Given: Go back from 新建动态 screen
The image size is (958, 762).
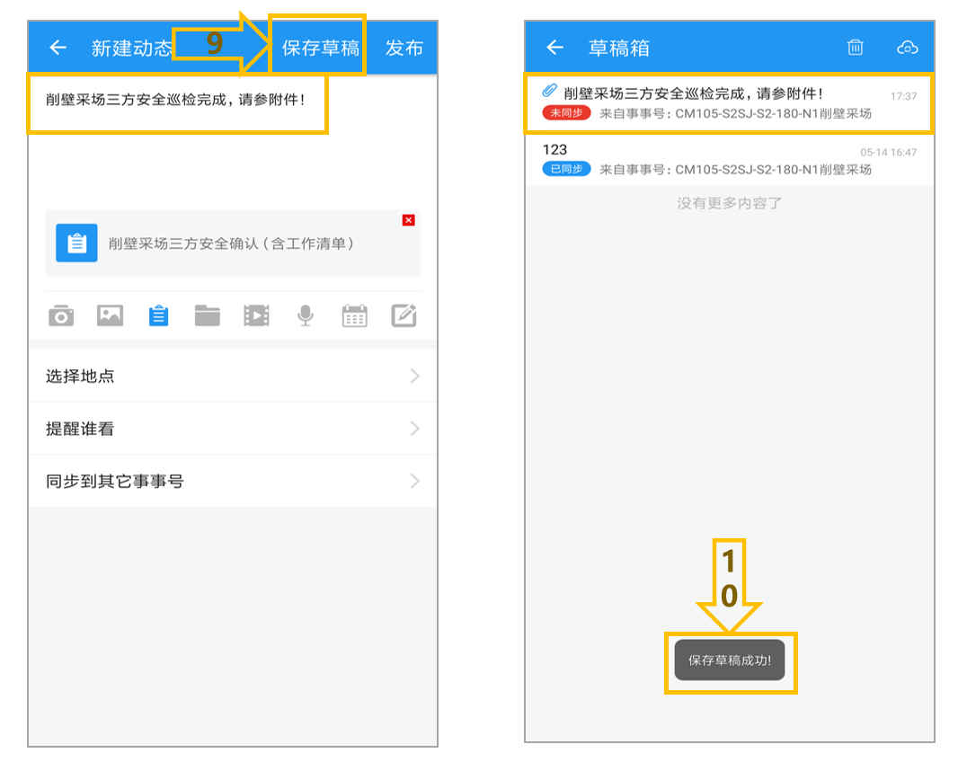Looking at the screenshot, I should click(58, 47).
